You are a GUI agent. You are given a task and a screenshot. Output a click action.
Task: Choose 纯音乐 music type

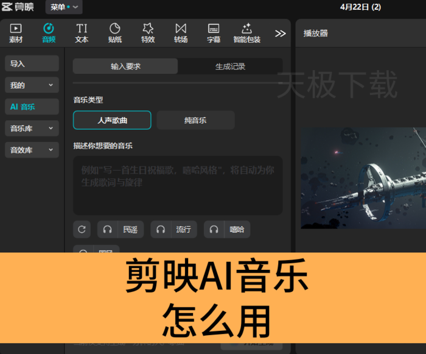195,120
